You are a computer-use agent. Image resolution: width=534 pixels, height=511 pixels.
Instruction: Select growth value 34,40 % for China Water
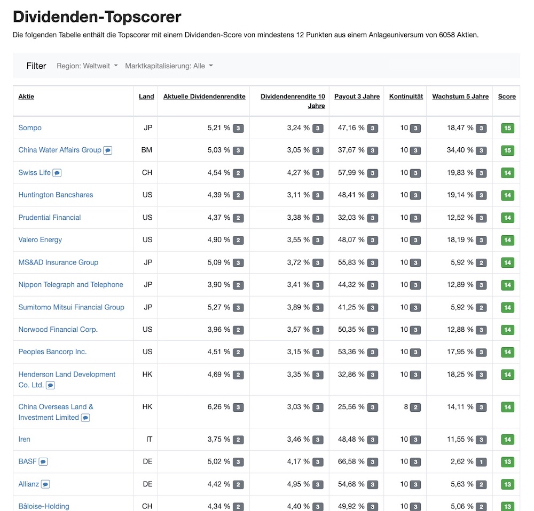pos(460,150)
